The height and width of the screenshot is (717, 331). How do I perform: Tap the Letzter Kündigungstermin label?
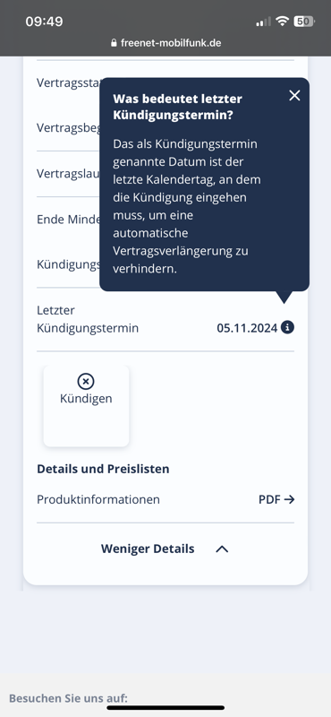pyautogui.click(x=88, y=319)
